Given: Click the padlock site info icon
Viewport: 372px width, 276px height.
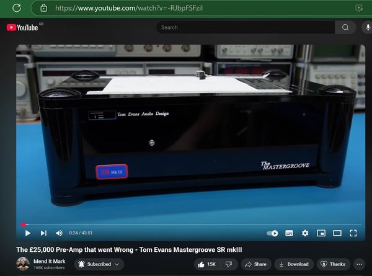Looking at the screenshot, I should 43,8.
